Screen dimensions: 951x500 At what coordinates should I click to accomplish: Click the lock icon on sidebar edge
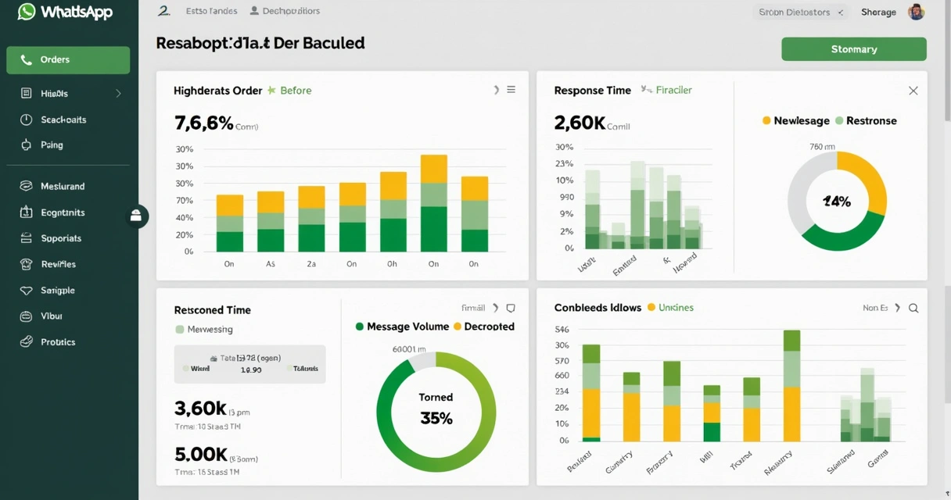click(x=136, y=216)
